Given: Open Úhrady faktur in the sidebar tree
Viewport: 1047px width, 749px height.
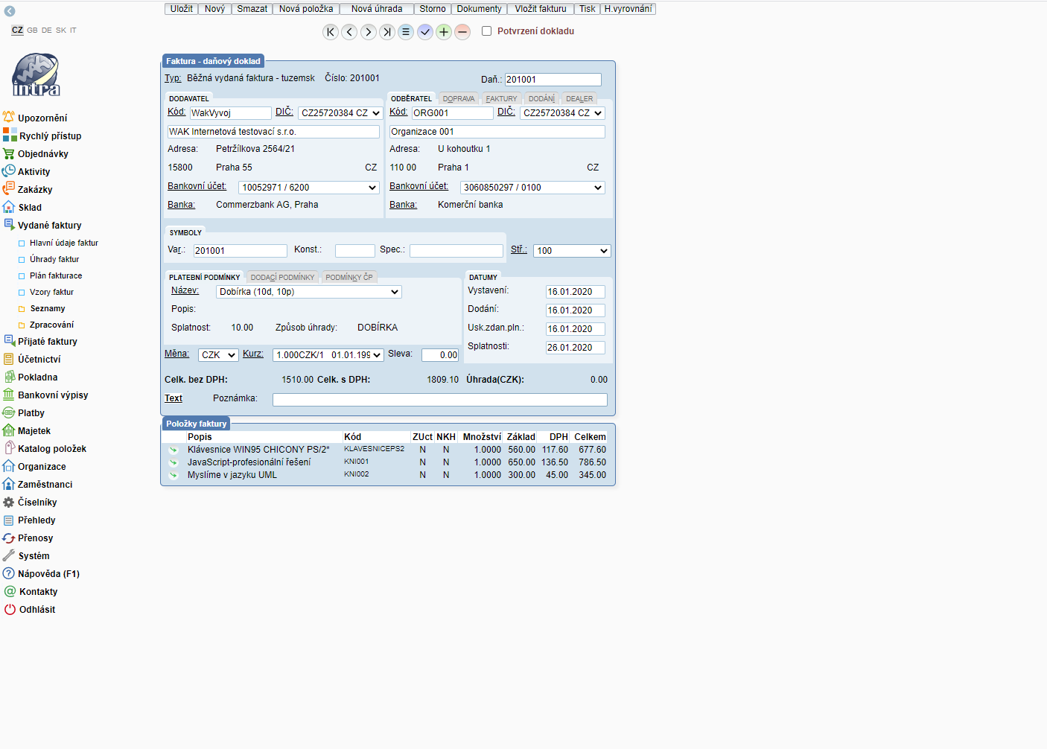Looking at the screenshot, I should click(54, 260).
